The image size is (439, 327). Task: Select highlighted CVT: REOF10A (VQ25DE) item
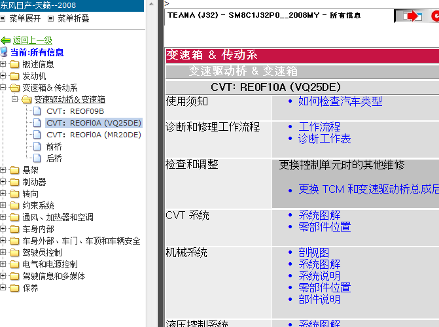point(94,123)
